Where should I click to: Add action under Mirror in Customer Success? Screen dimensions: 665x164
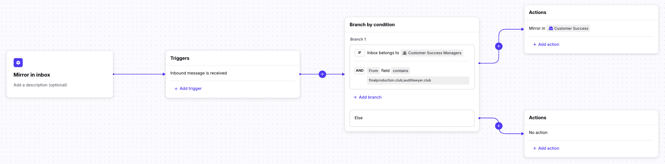point(548,44)
